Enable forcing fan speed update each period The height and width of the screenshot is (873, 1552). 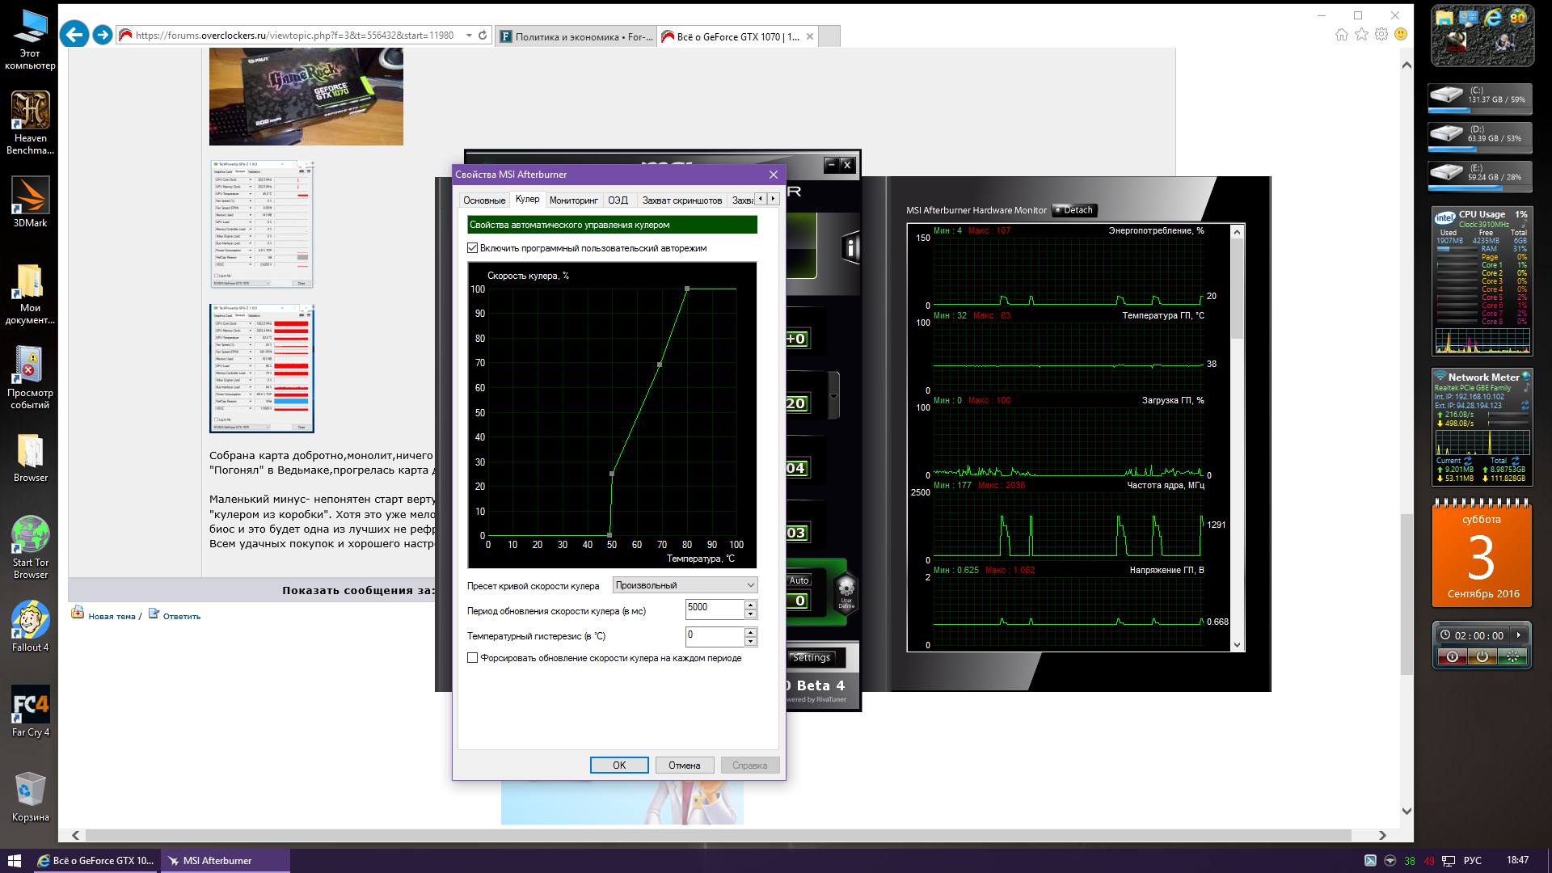pos(473,658)
